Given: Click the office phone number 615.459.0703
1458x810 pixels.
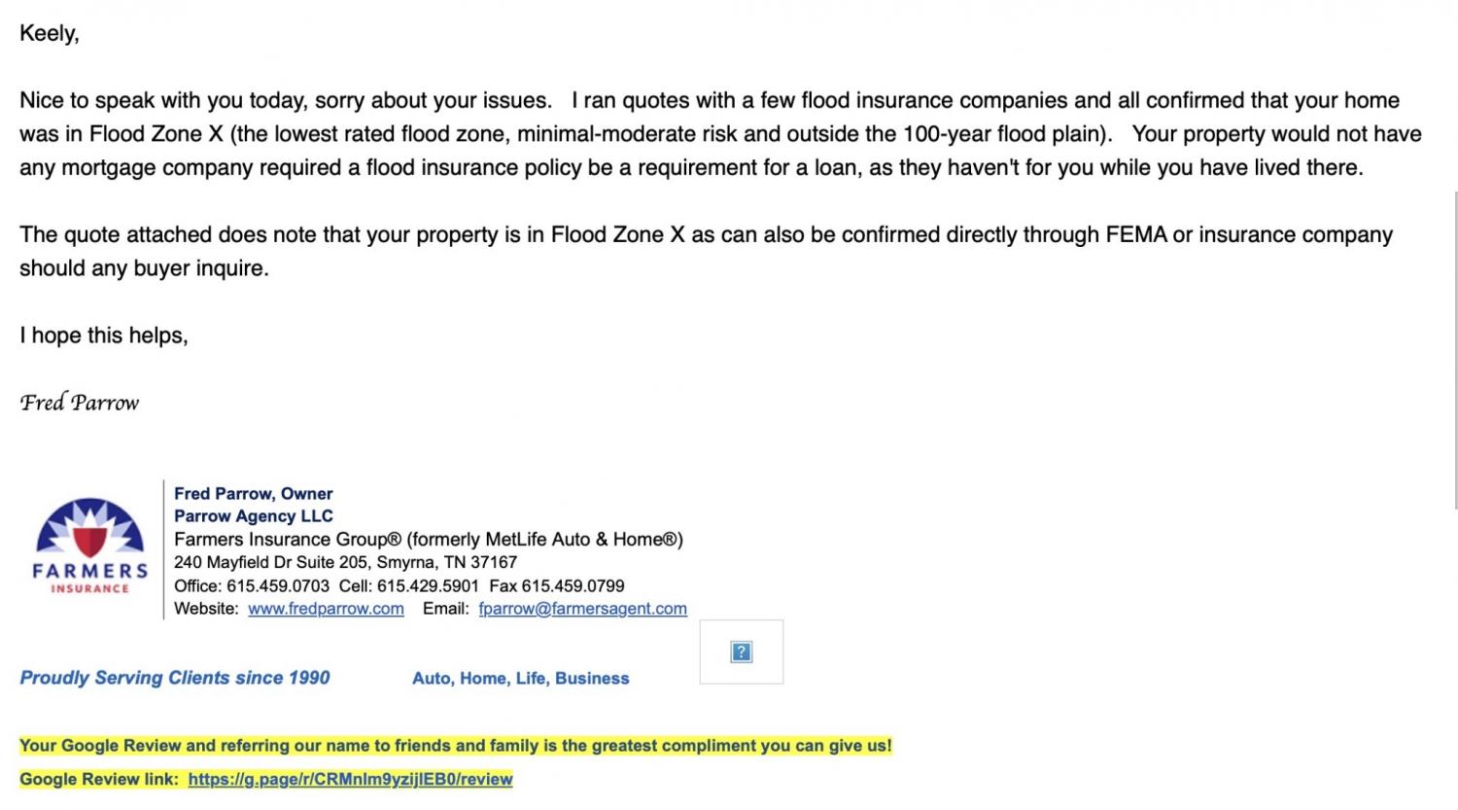Looking at the screenshot, I should click(x=277, y=586).
